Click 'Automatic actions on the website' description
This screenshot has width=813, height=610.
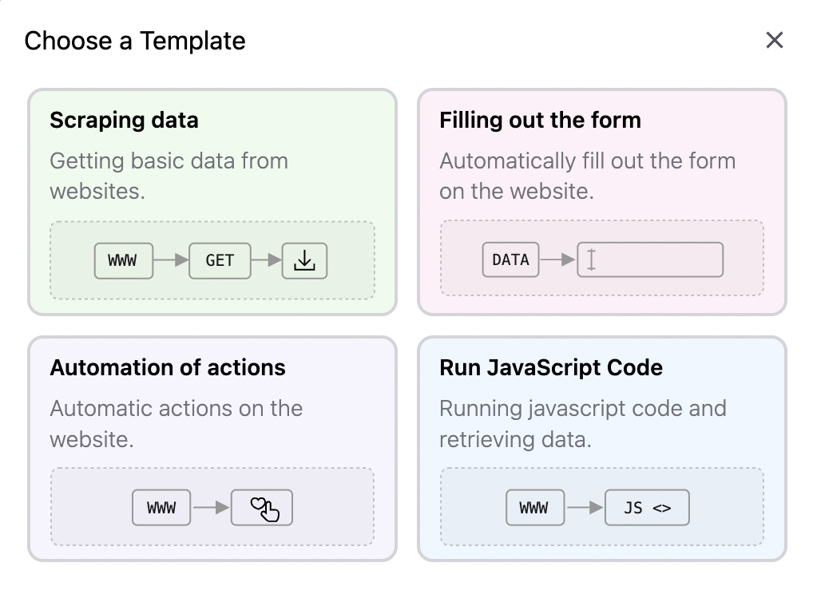coord(176,423)
